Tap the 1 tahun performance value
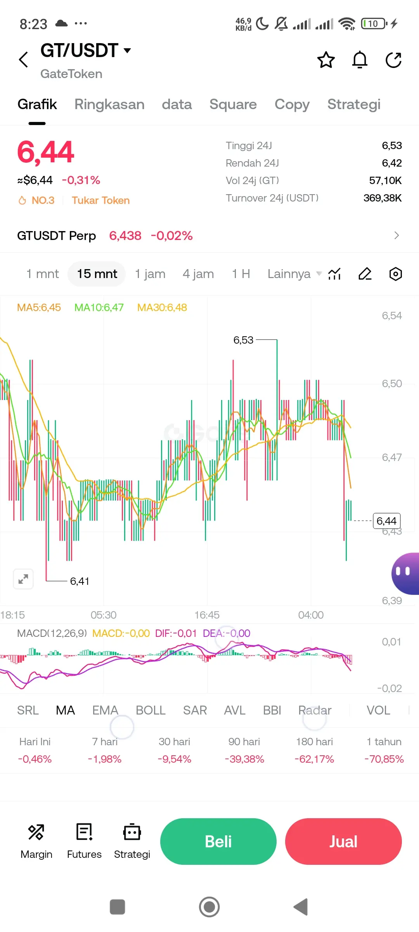The image size is (419, 932). point(384,759)
